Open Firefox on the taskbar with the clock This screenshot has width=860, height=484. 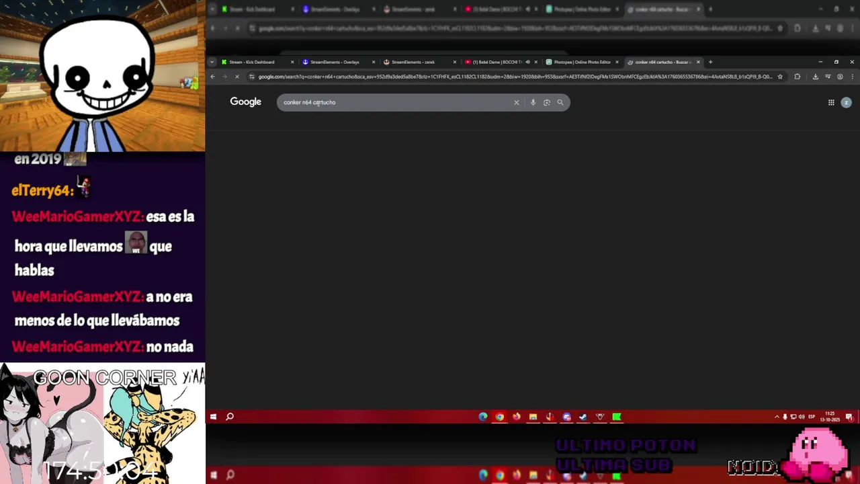pyautogui.click(x=516, y=417)
